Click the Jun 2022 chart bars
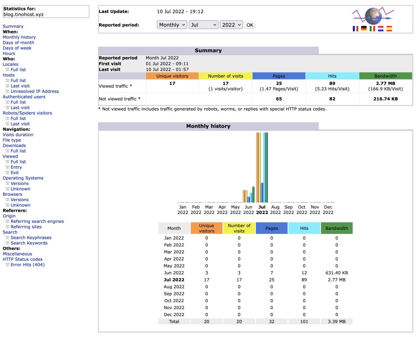This screenshot has height=337, width=416. pos(249,194)
